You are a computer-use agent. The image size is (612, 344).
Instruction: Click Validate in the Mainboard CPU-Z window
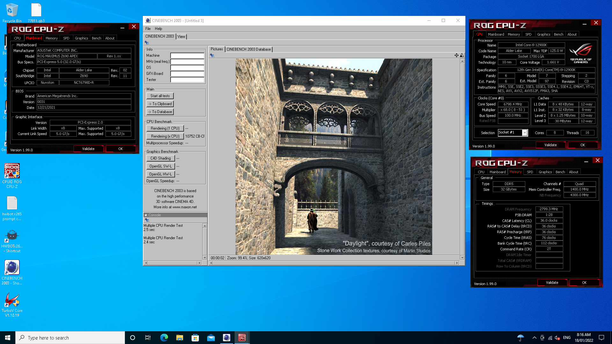[x=88, y=149]
